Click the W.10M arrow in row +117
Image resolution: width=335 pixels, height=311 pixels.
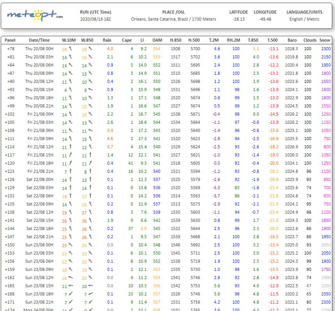point(70,155)
